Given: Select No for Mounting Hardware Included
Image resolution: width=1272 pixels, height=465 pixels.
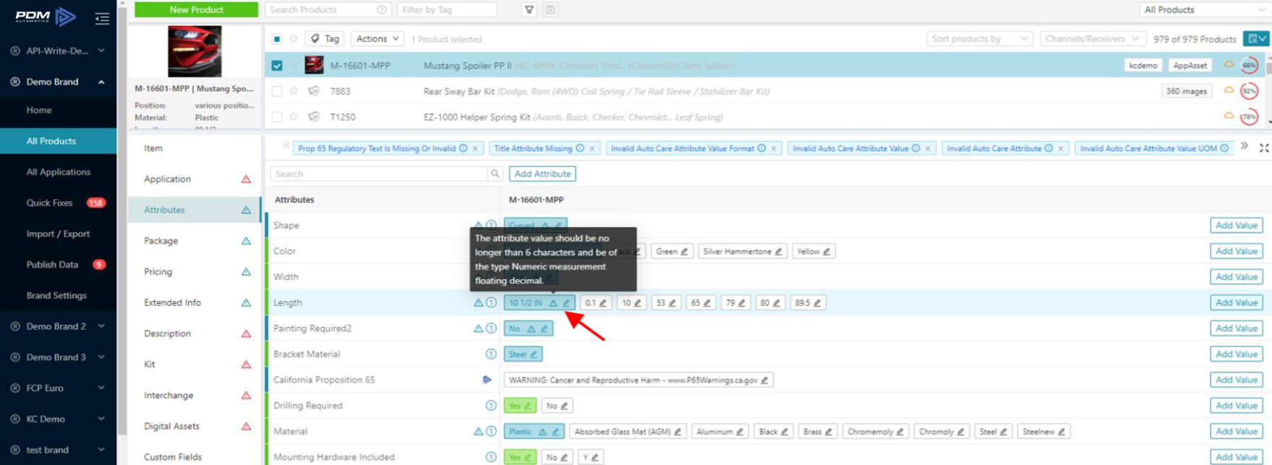Looking at the screenshot, I should [557, 457].
